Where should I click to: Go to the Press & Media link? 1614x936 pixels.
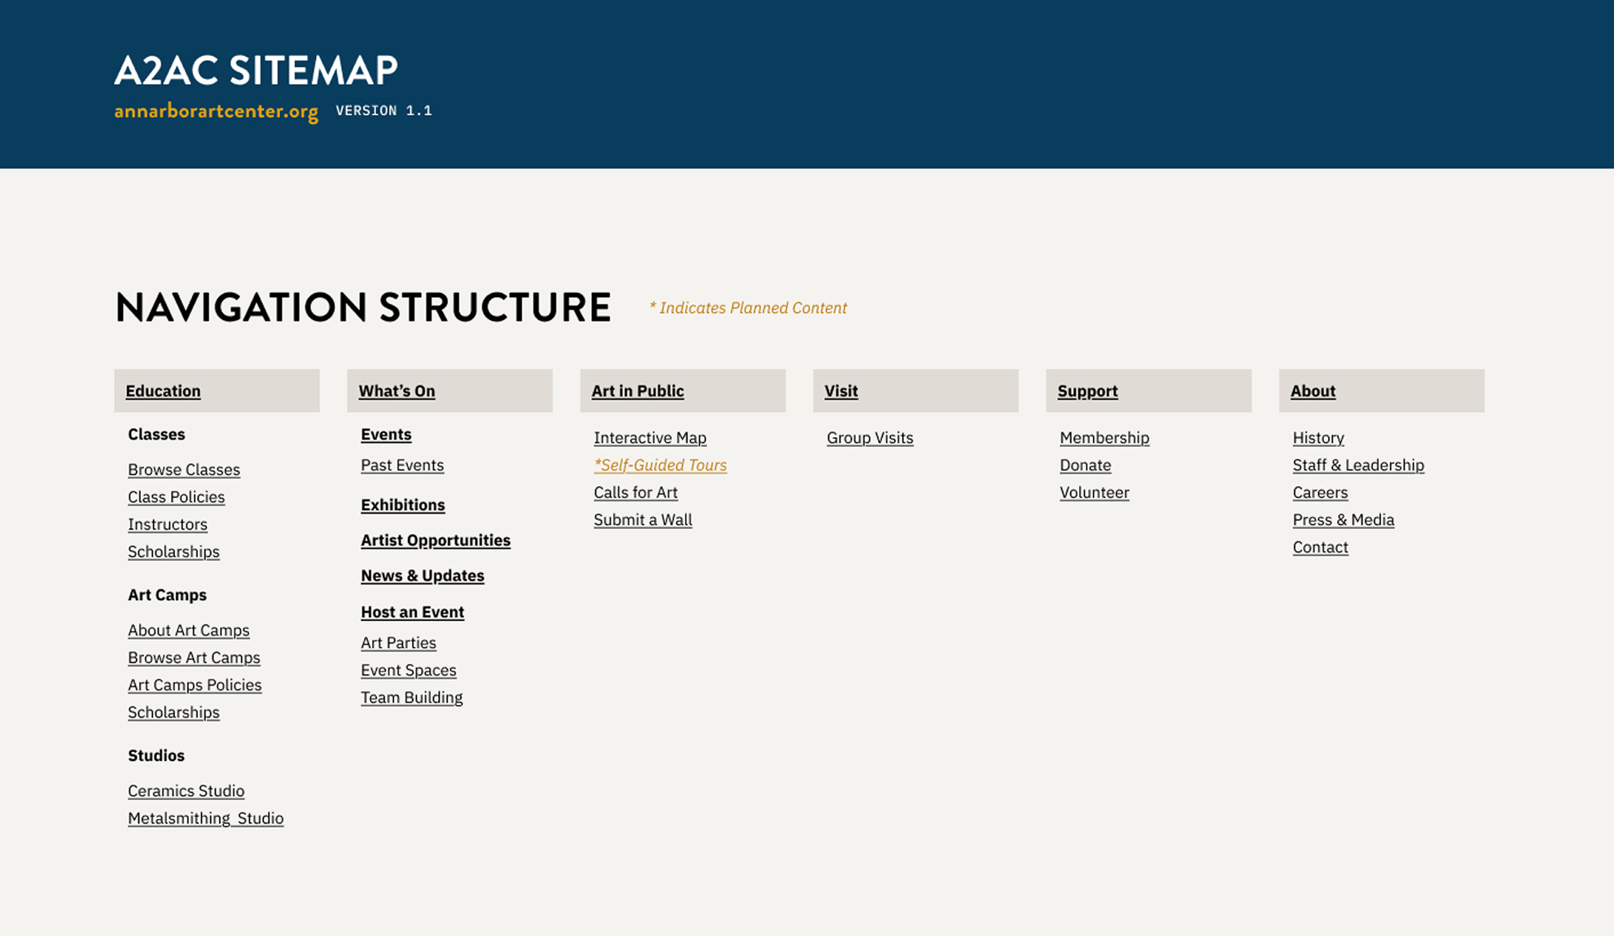1344,520
